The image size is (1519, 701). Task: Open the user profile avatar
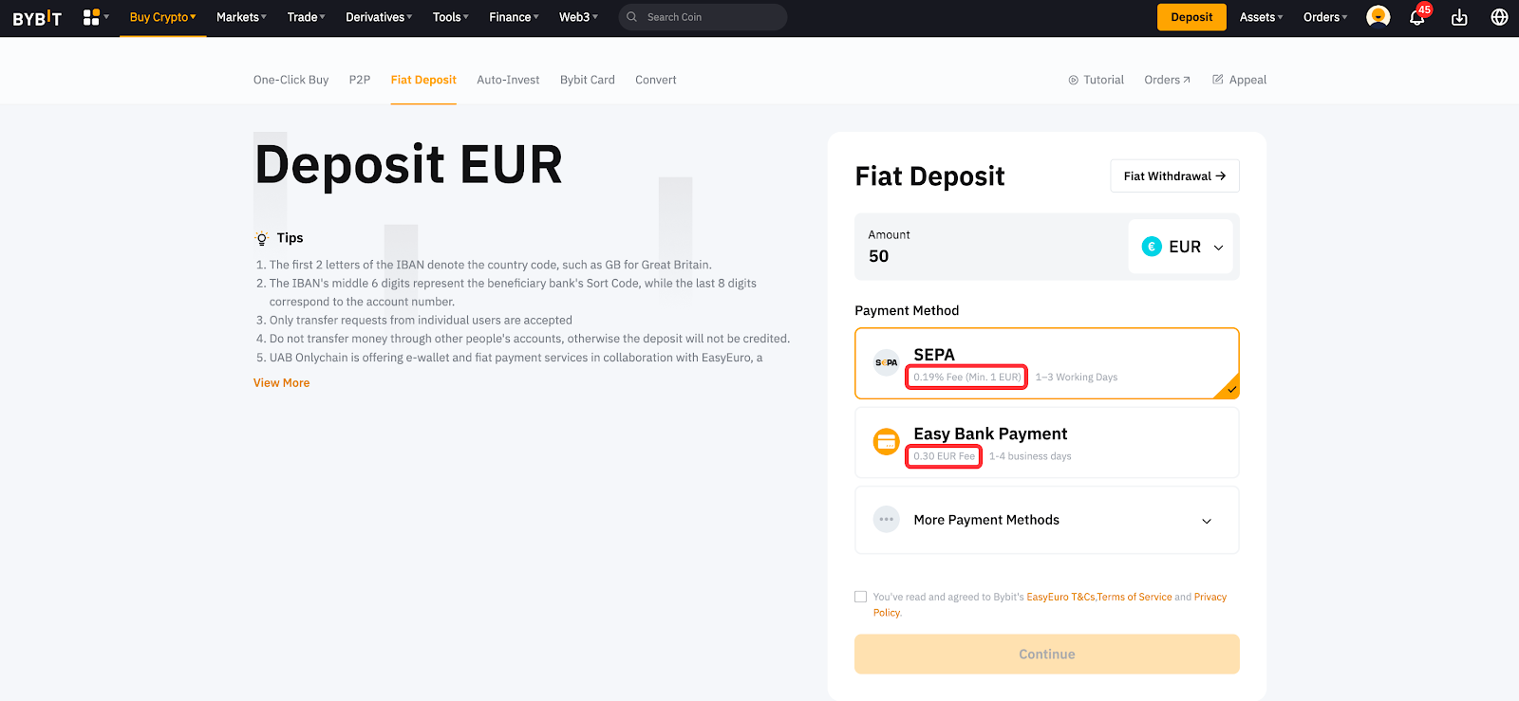click(x=1378, y=17)
